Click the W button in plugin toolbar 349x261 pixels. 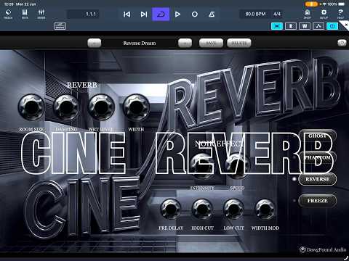[305, 26]
